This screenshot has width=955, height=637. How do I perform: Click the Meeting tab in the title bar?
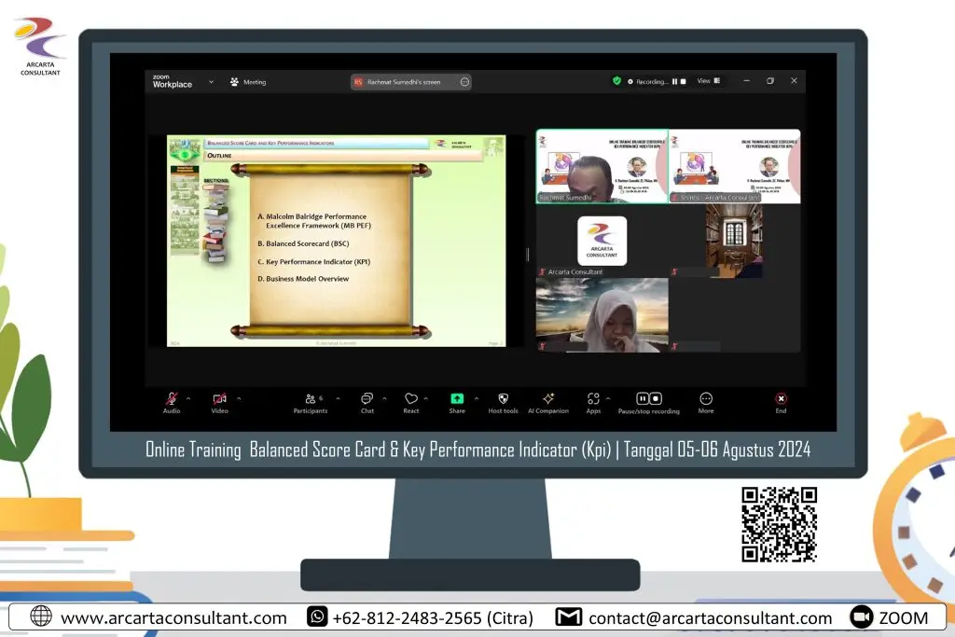tap(248, 82)
